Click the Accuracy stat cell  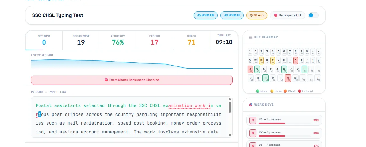click(x=118, y=40)
